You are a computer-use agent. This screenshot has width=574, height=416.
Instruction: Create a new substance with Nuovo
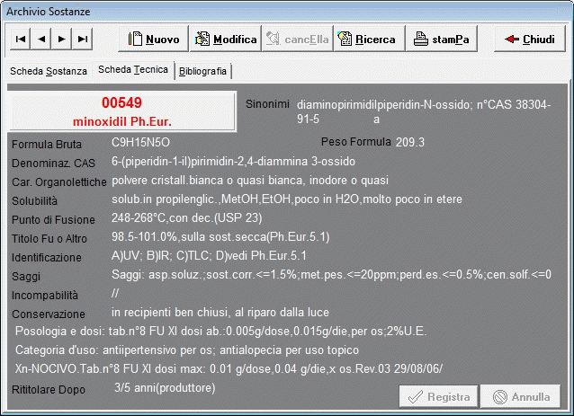pyautogui.click(x=153, y=39)
